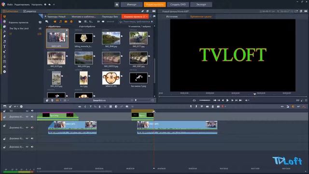This screenshot has width=309, height=174.
Task: Open the audio mixer icon in timeline toolbar
Action: point(80,106)
